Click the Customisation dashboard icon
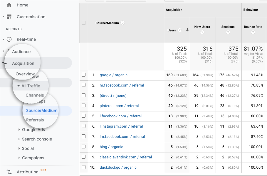 coord(9,17)
